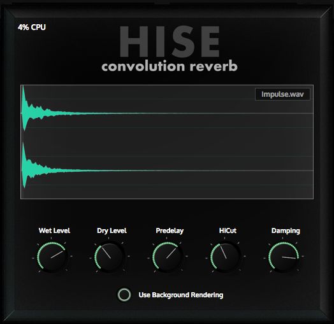Click the Wet Level knob

52,257
